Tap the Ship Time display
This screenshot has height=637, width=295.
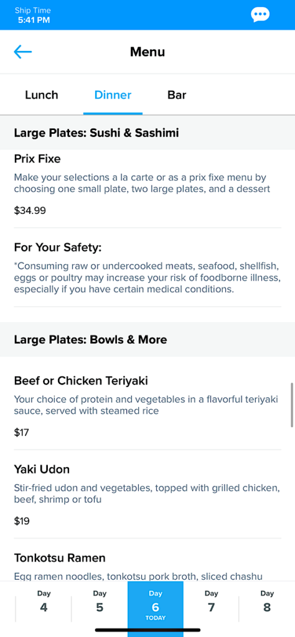coord(34,15)
